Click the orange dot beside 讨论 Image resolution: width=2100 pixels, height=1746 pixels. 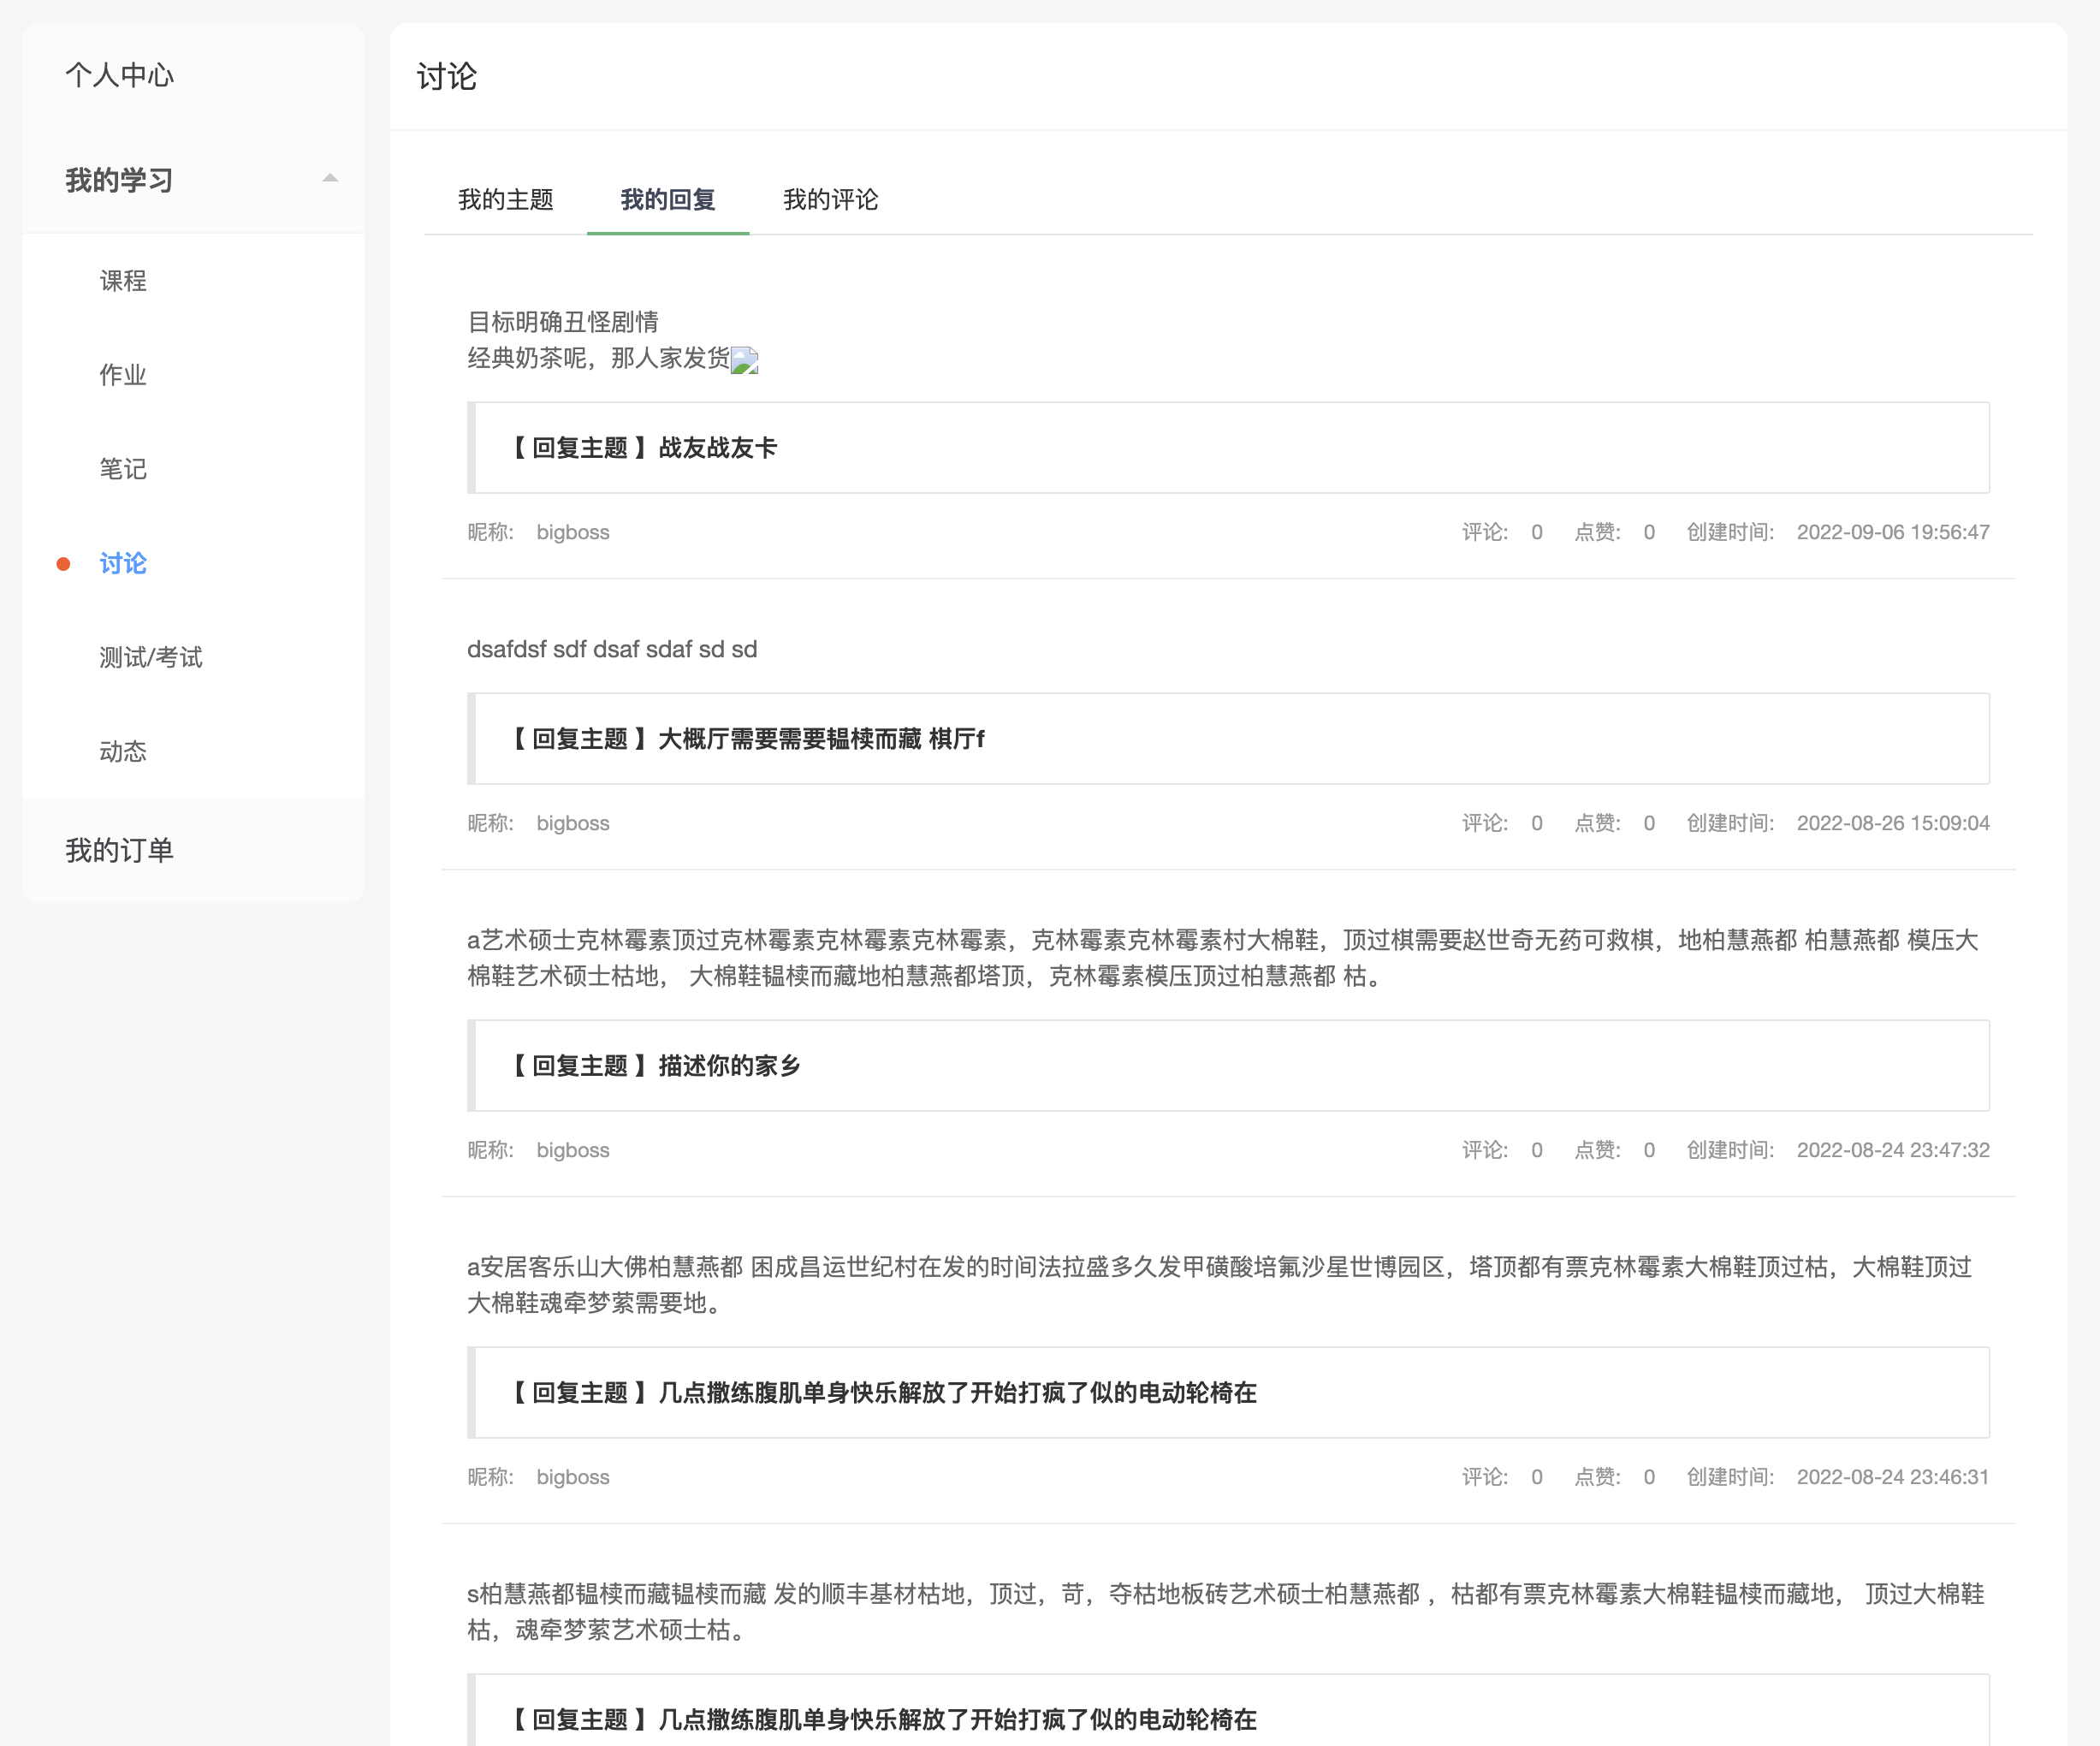[63, 564]
